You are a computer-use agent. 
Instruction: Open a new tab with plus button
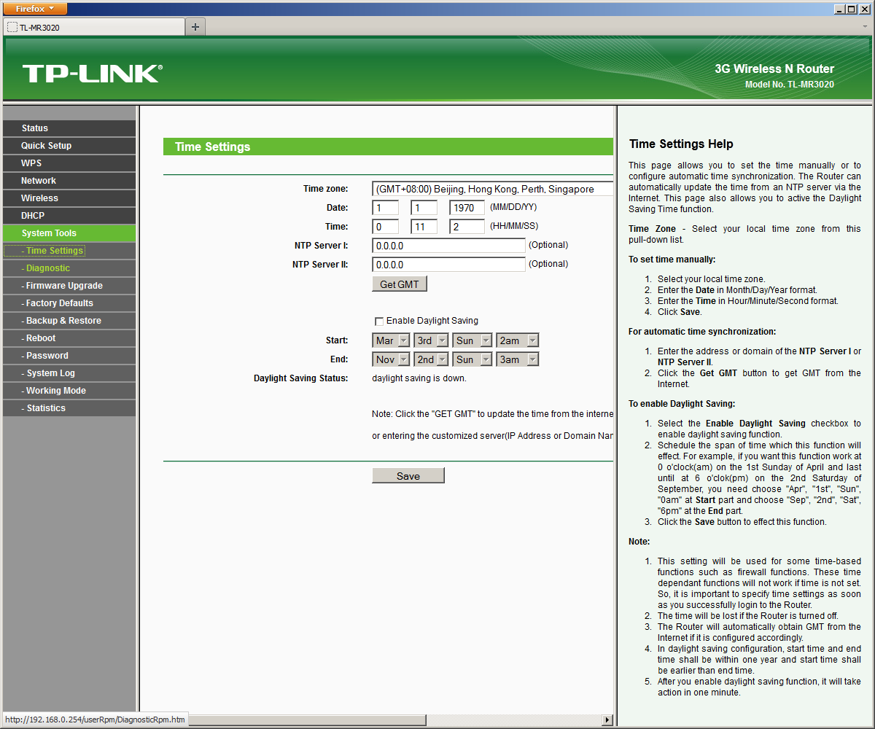(x=195, y=27)
